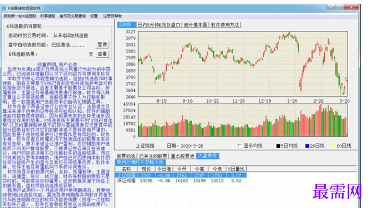The image size is (372, 208).
Task: Open the 时事搜股 menu
Action: tap(48, 16)
